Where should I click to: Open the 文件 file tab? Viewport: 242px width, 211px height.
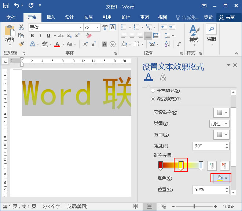tap(11, 17)
